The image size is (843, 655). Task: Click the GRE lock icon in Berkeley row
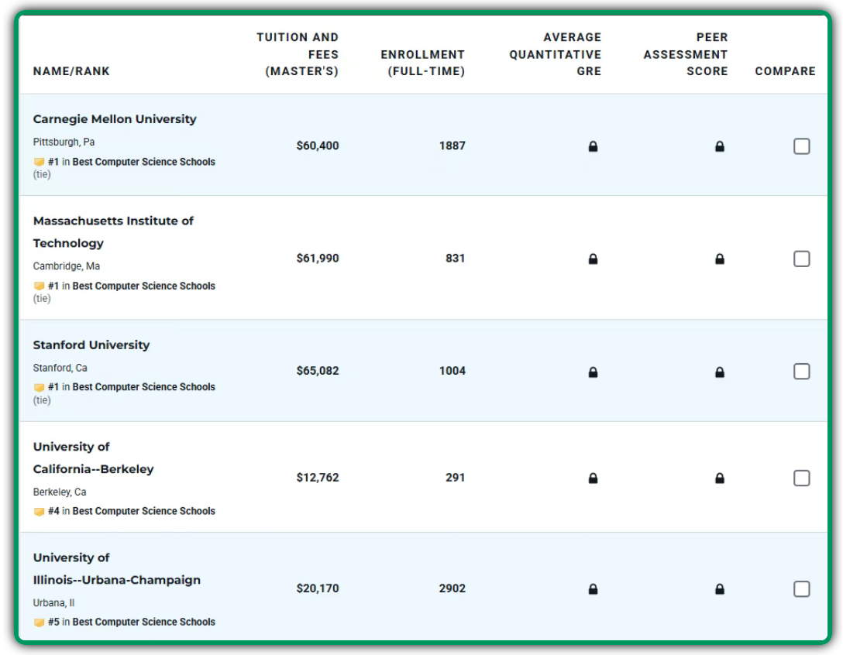593,478
